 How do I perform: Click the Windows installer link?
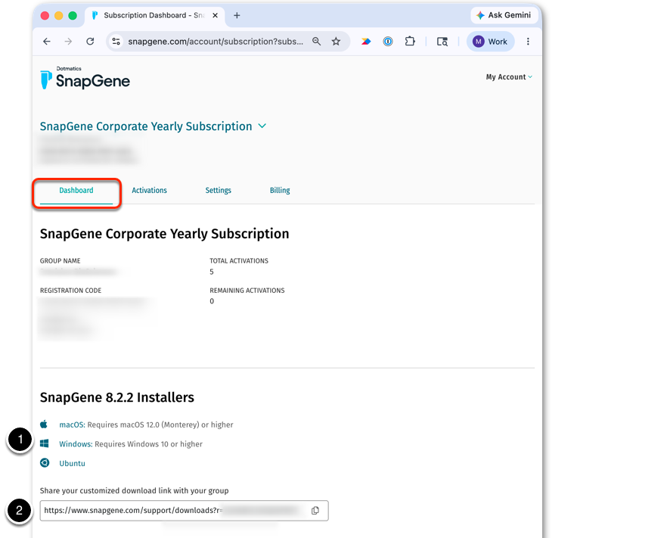click(x=76, y=444)
